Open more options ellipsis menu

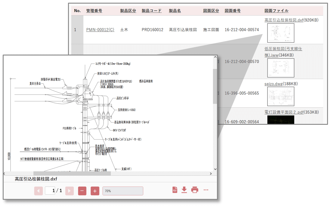pos(206,190)
